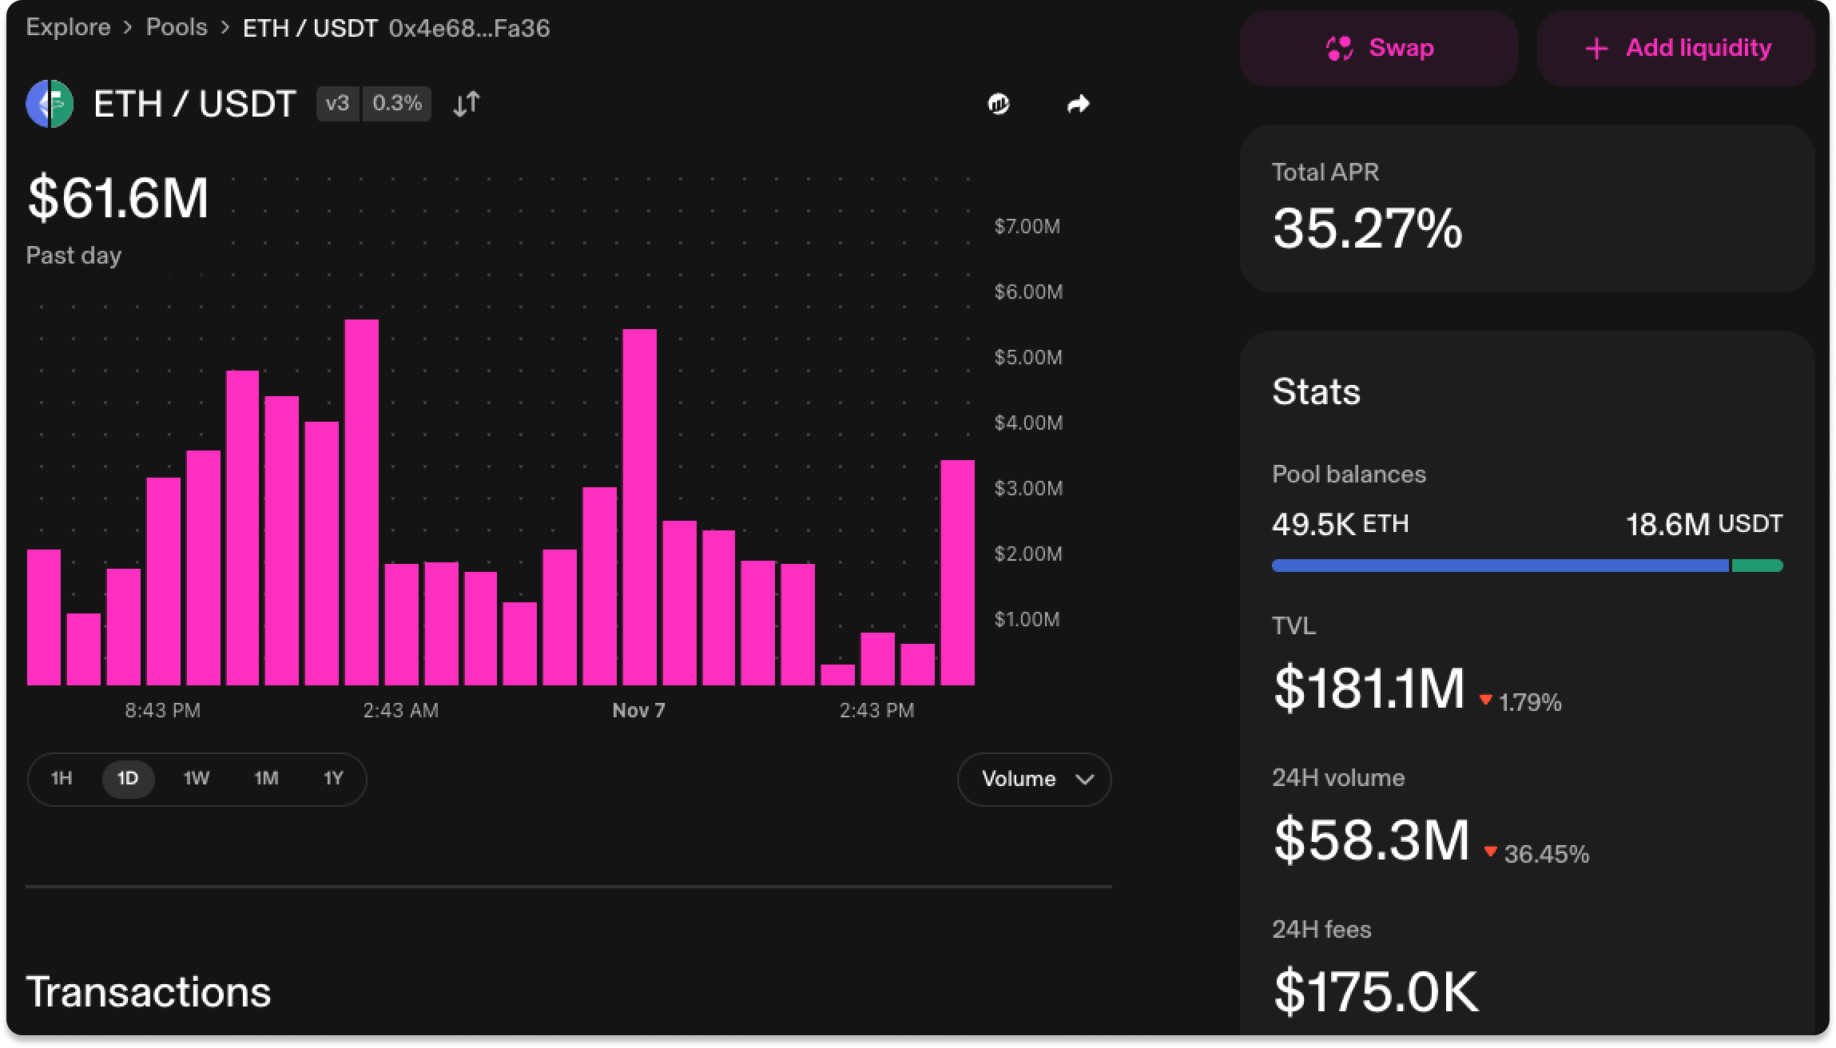Switch chart to 1M range
This screenshot has height=1048, width=1836.
[266, 779]
